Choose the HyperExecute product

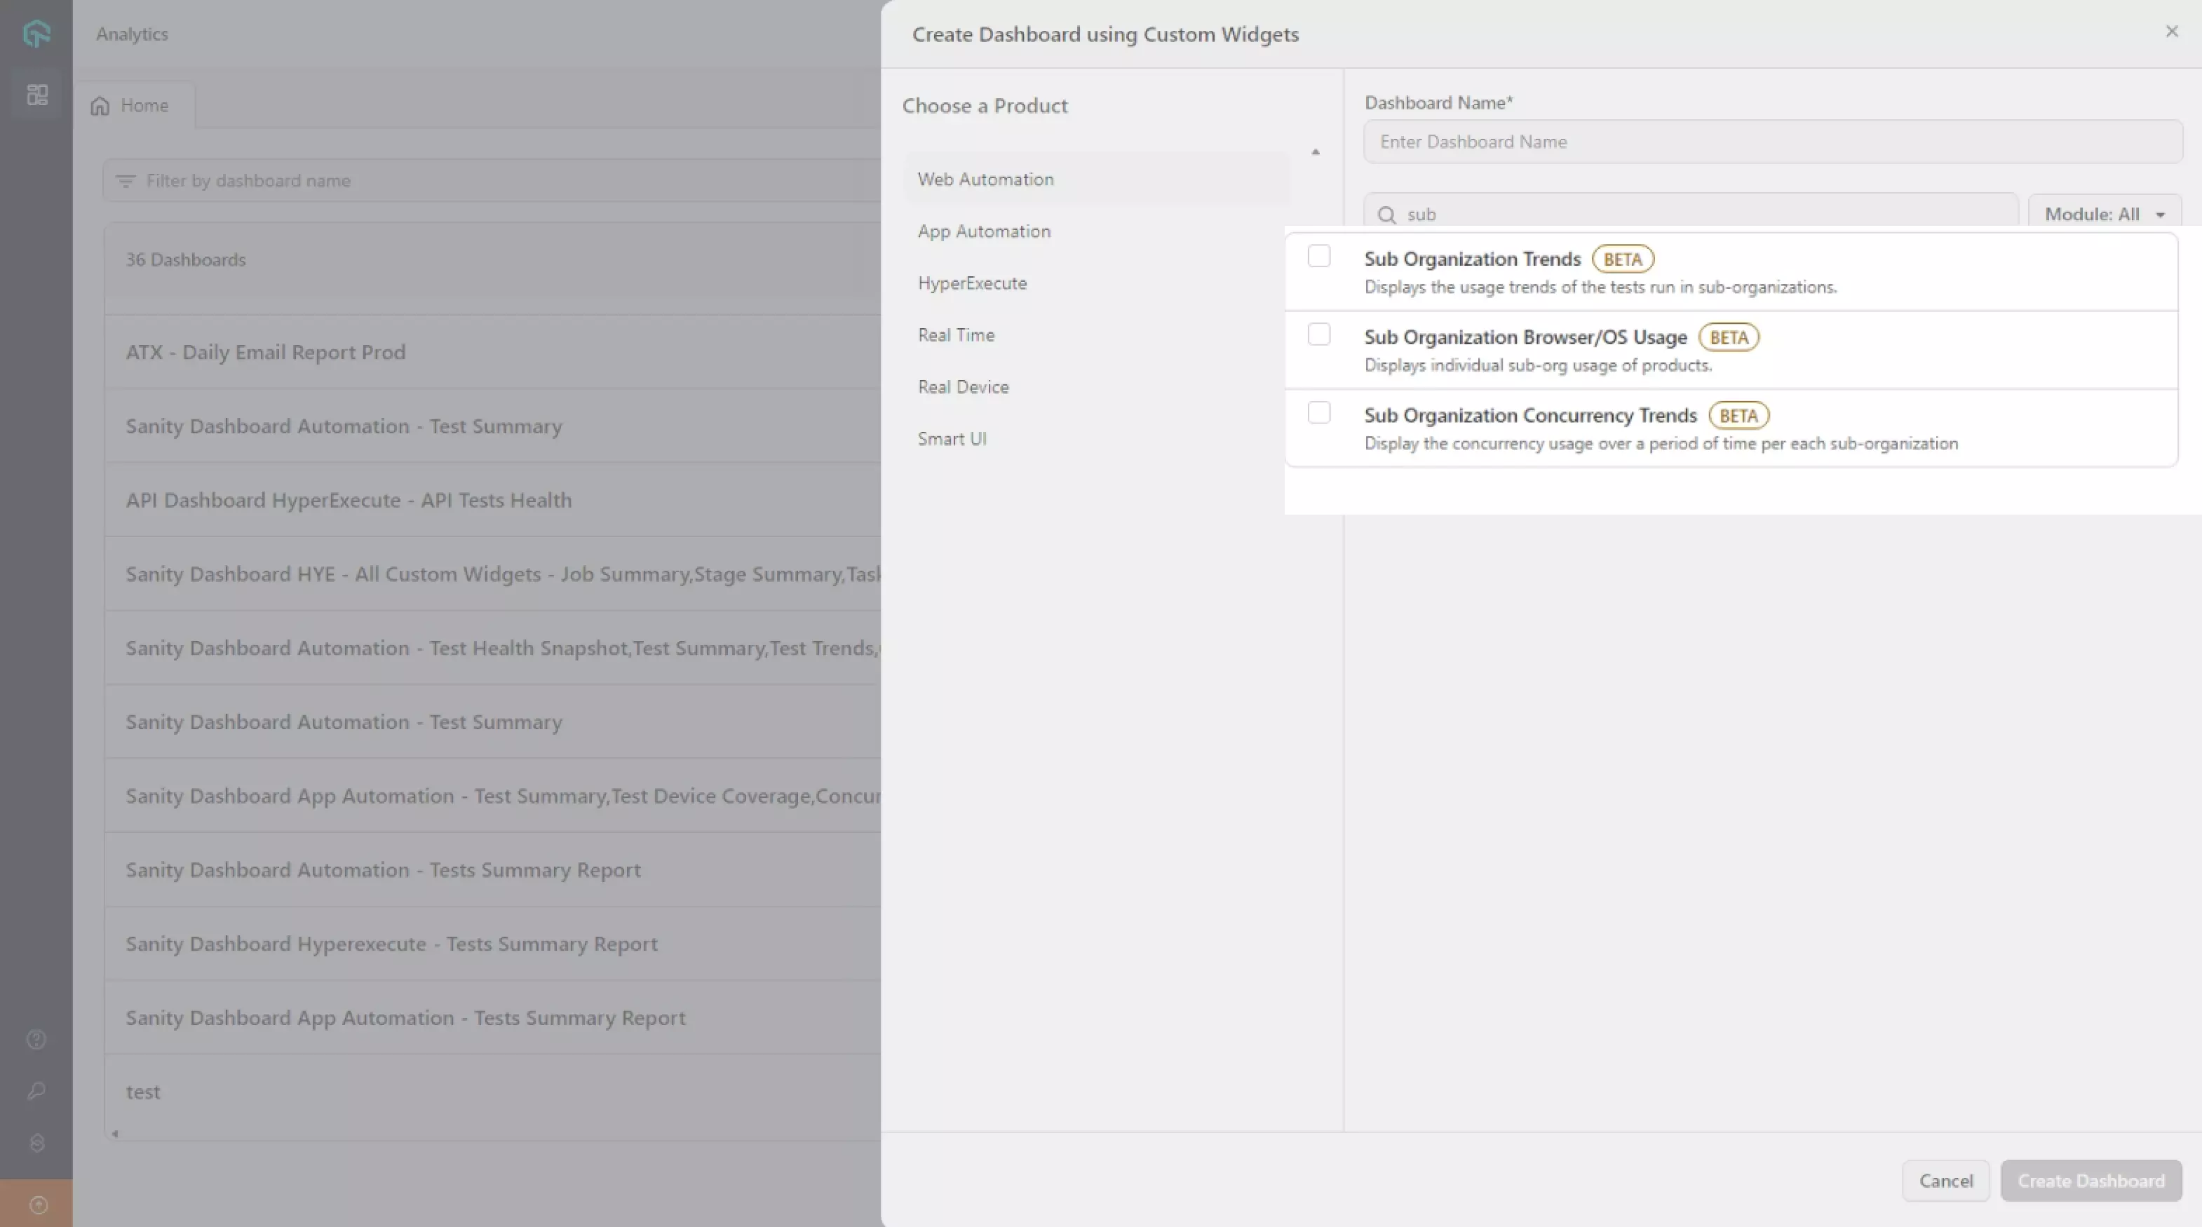pyautogui.click(x=972, y=283)
